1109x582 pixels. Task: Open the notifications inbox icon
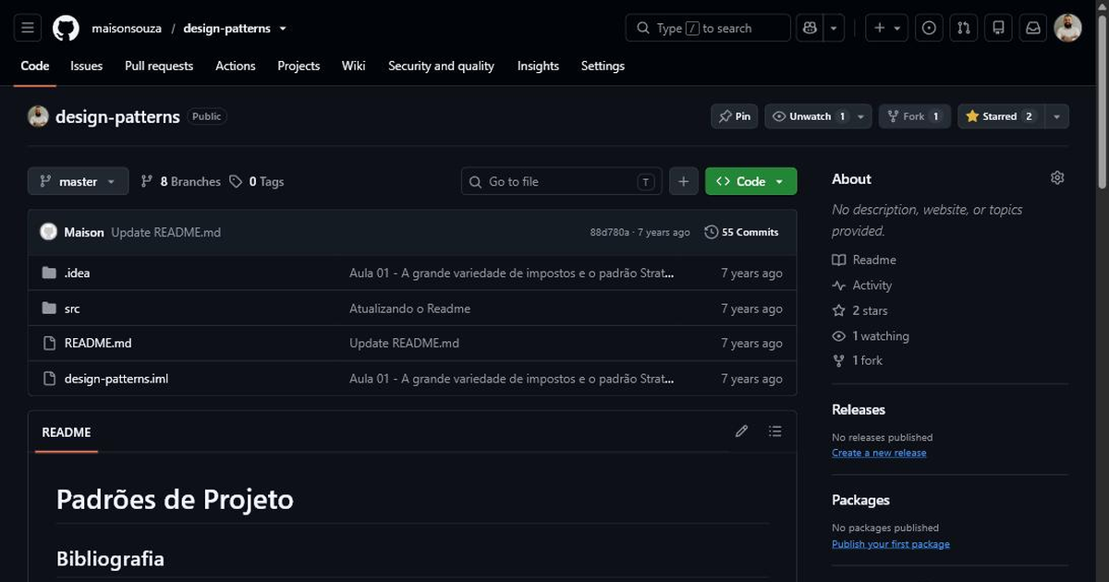[1033, 28]
